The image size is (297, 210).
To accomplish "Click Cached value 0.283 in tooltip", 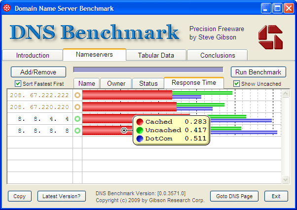I will pos(196,122).
